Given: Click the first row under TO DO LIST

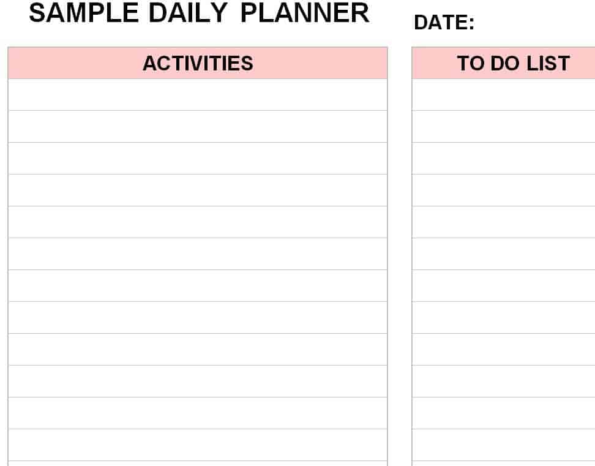Looking at the screenshot, I should pyautogui.click(x=503, y=95).
